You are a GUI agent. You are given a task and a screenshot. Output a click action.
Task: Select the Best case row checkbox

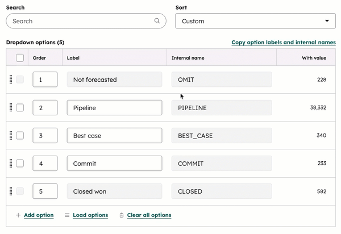pyautogui.click(x=20, y=135)
